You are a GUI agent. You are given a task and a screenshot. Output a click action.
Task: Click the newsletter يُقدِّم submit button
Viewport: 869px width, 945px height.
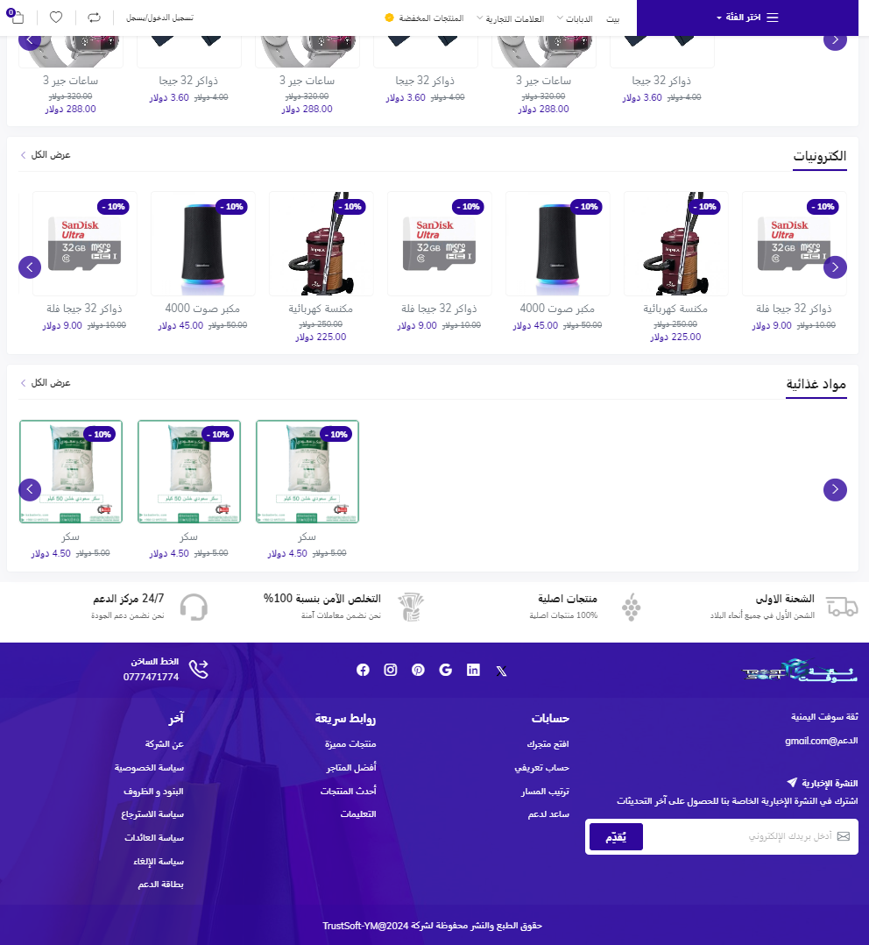(616, 836)
